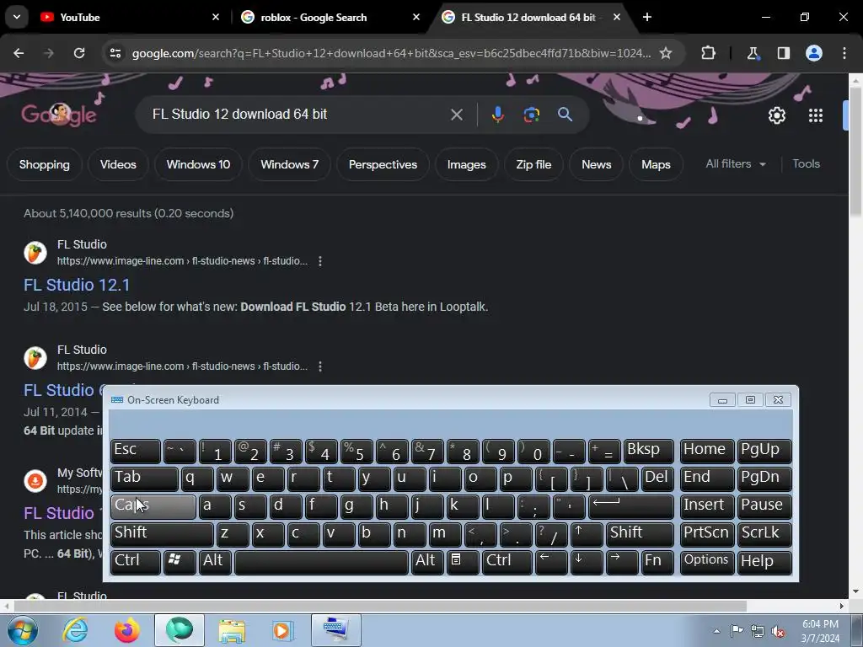Viewport: 863px width, 647px height.
Task: Select the Windows 10 filter chip
Action: (x=198, y=164)
